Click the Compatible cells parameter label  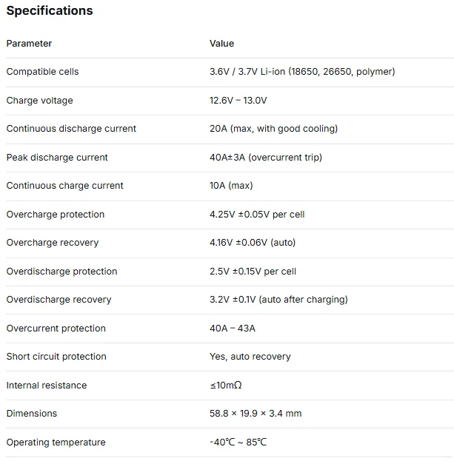(43, 72)
